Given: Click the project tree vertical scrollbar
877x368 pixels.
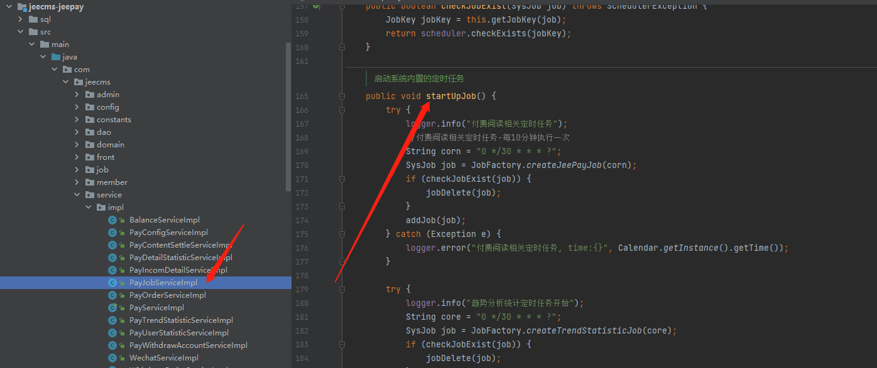Looking at the screenshot, I should click(x=288, y=116).
